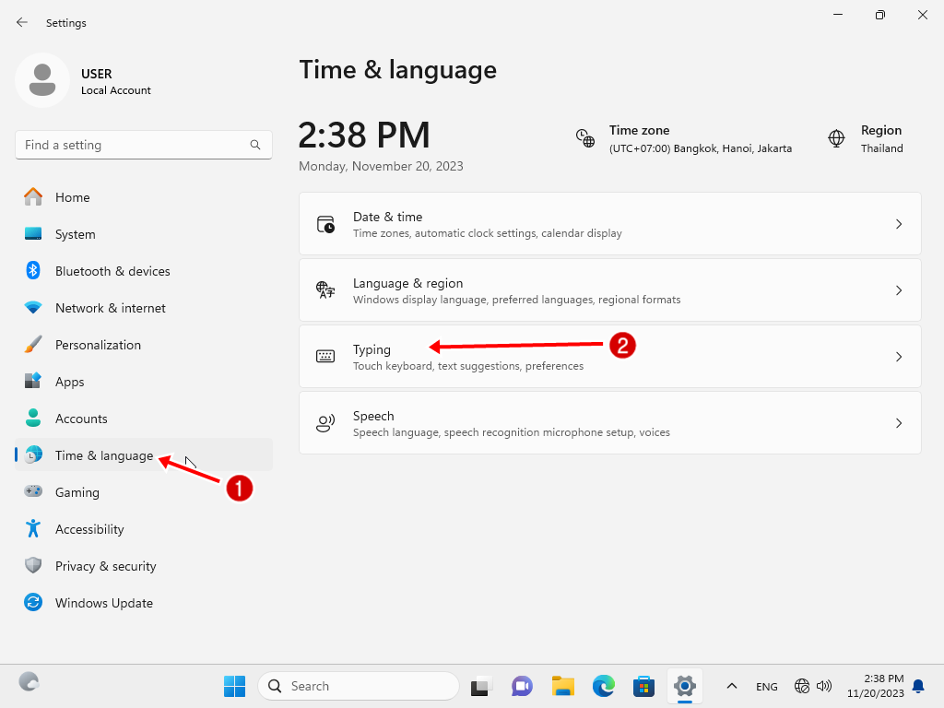Open the Windows Start menu
Image resolution: width=944 pixels, height=708 pixels.
pyautogui.click(x=234, y=686)
